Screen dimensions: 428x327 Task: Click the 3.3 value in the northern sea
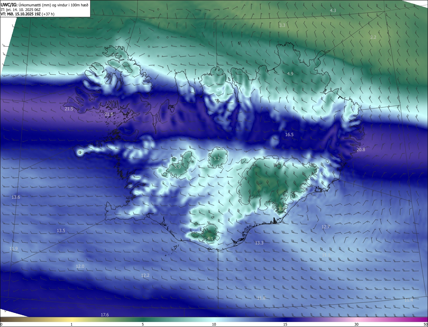282,25
